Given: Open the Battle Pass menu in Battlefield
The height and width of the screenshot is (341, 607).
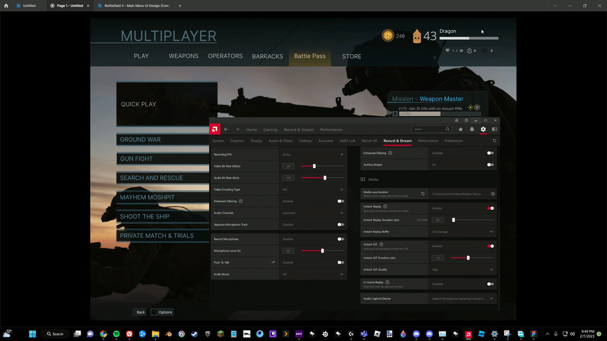Looking at the screenshot, I should [309, 56].
